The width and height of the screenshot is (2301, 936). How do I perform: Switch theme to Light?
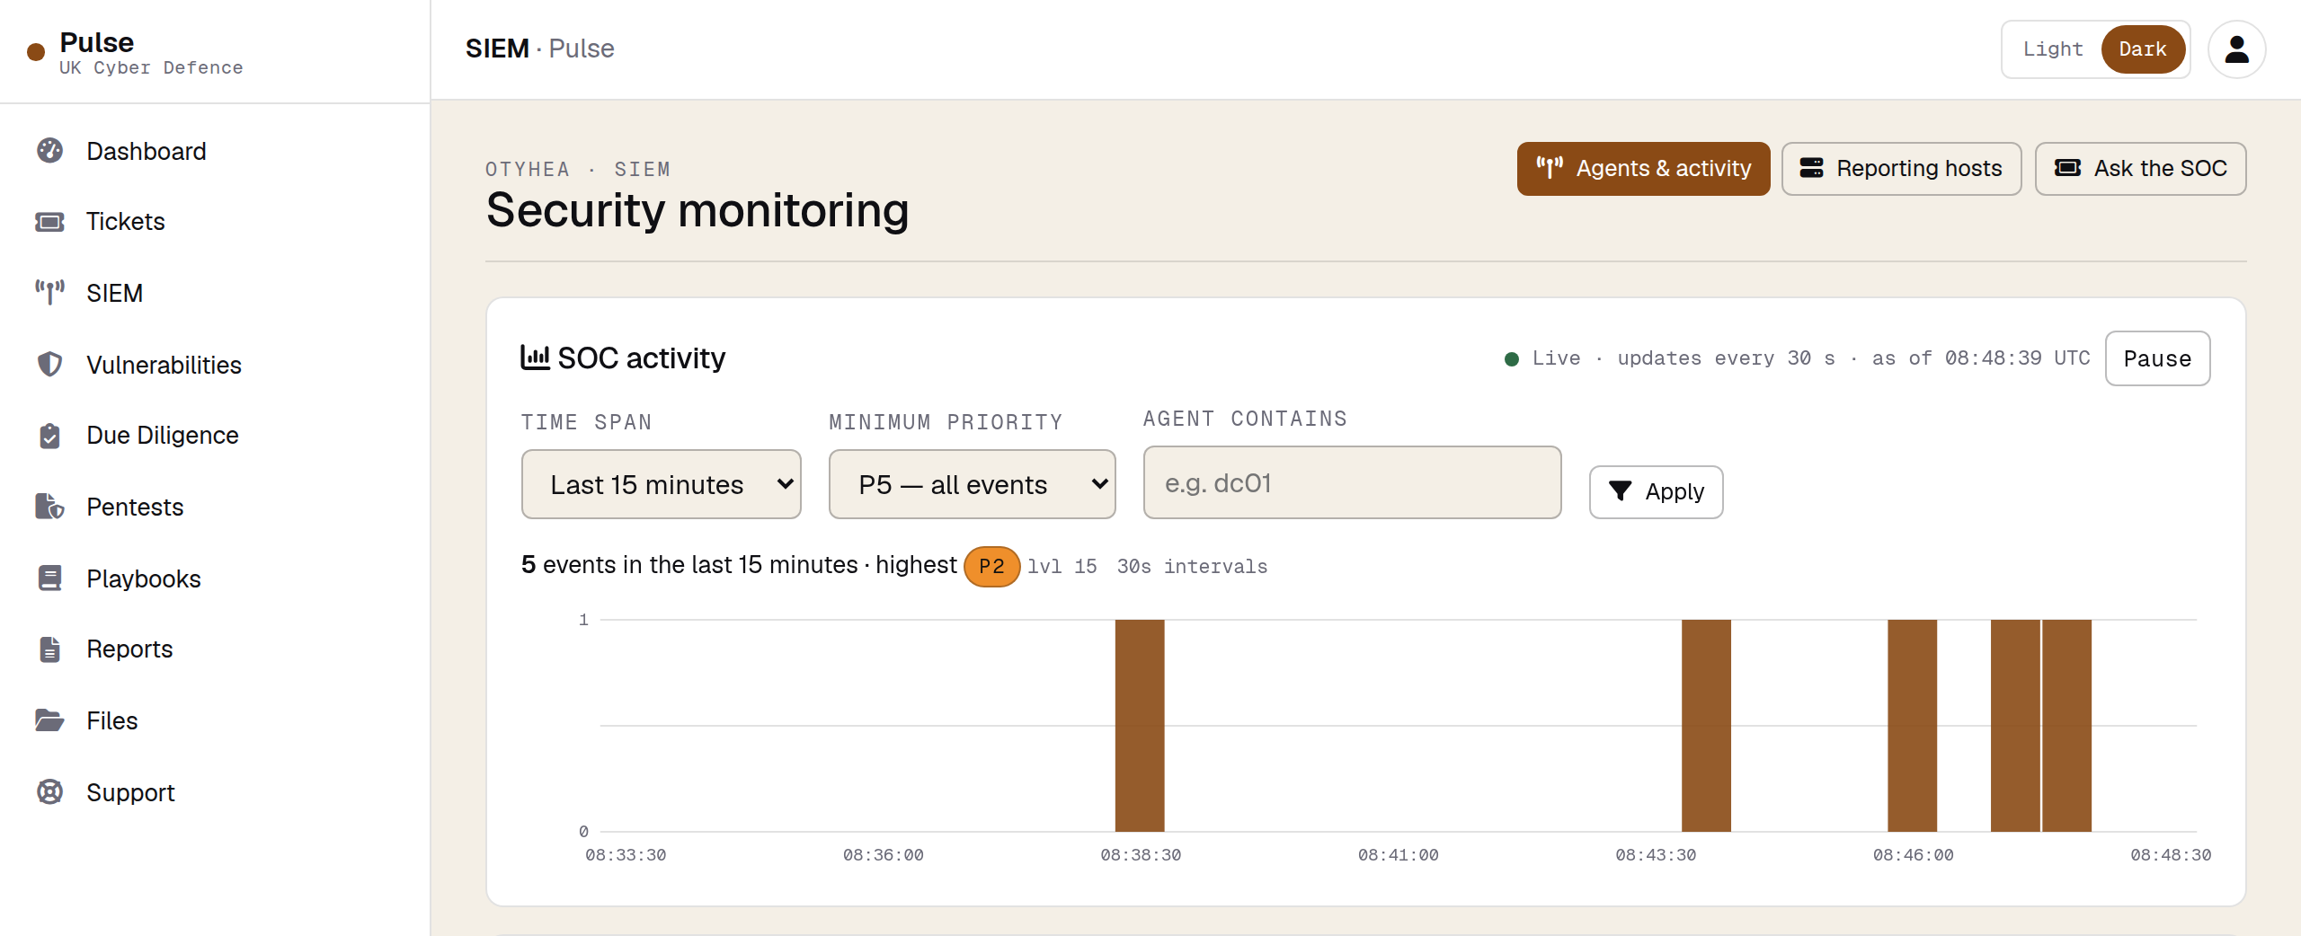[x=2052, y=49]
